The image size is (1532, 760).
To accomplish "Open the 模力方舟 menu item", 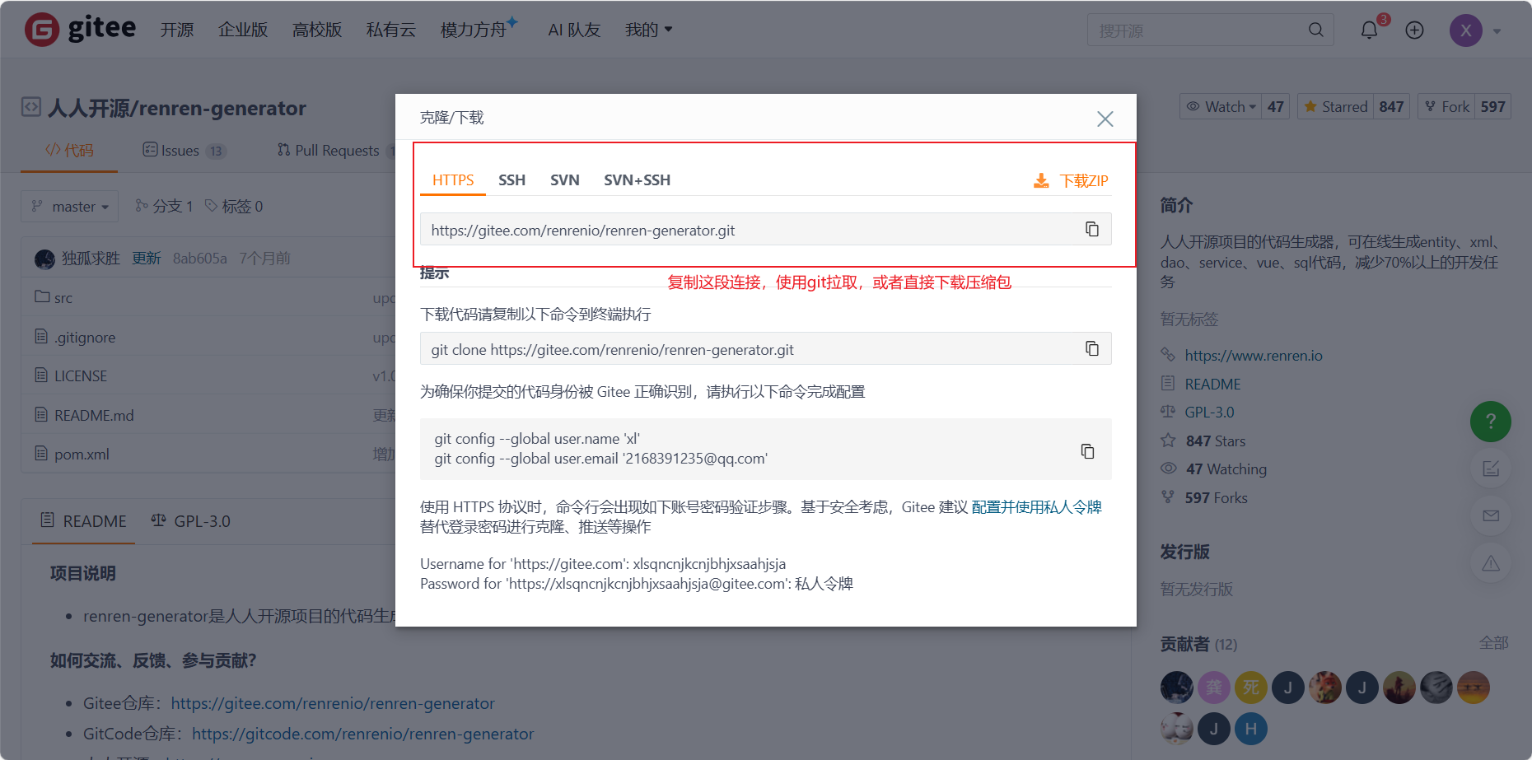I will [x=474, y=30].
